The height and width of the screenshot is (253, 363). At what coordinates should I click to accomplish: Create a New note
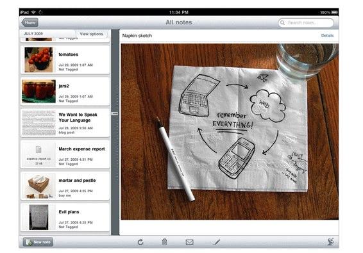tap(38, 242)
